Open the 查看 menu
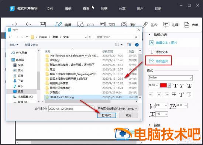The image size is (203, 145). point(86,9)
